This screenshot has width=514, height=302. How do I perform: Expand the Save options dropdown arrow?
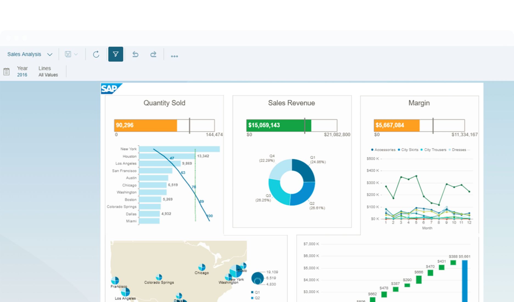coord(76,54)
